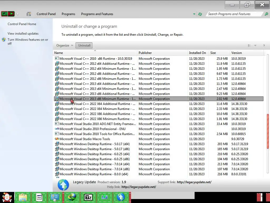Open Internet Download Manager taskbar icon
Screen dimensions: 270x203
72,197
